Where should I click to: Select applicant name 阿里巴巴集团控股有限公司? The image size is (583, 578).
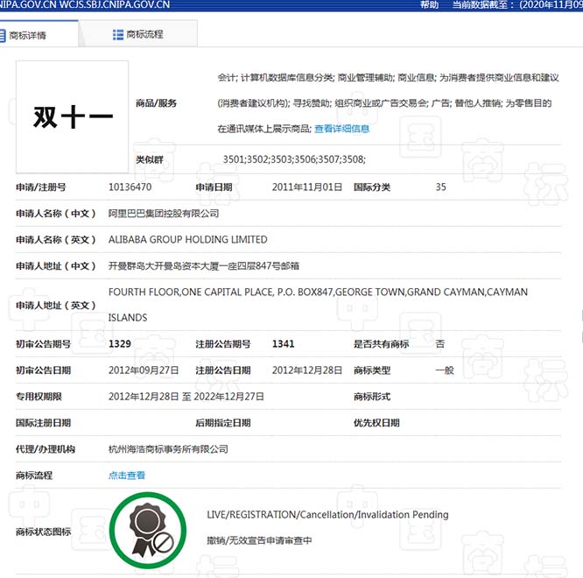pos(164,213)
